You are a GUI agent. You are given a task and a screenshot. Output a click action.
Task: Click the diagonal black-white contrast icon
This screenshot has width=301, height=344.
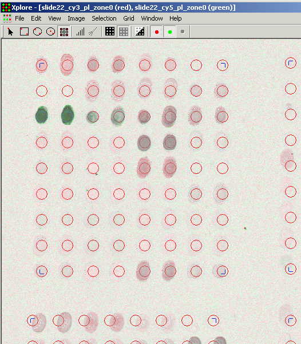(140, 31)
